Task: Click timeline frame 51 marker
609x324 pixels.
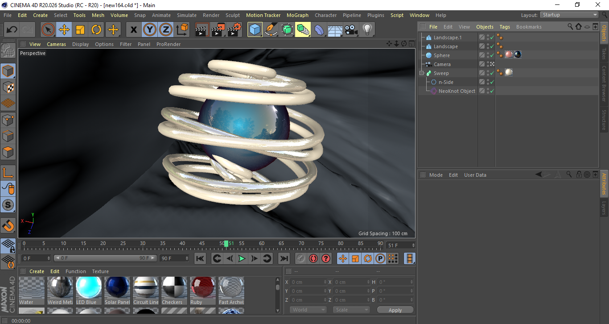Action: pos(226,244)
